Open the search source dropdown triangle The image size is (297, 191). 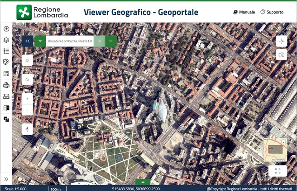click(40, 41)
